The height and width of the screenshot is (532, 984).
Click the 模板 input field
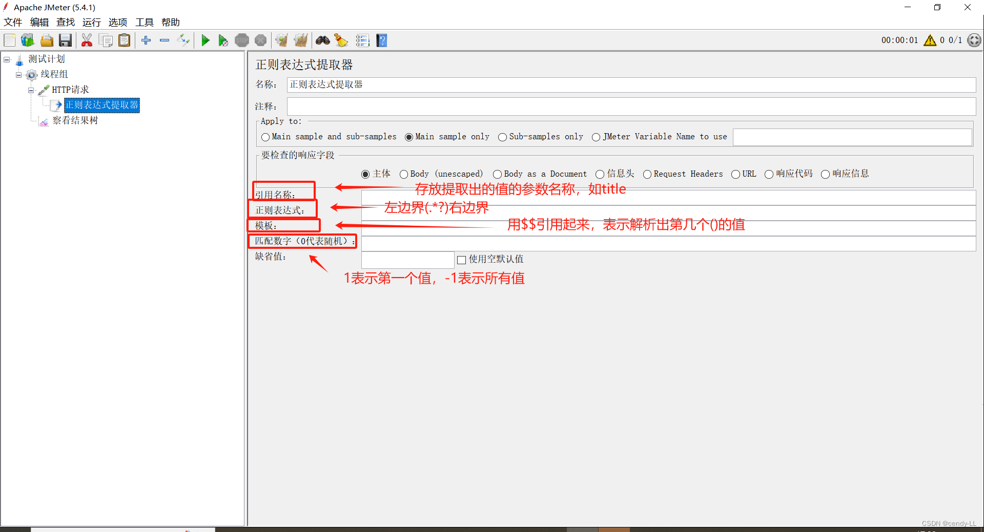(669, 228)
